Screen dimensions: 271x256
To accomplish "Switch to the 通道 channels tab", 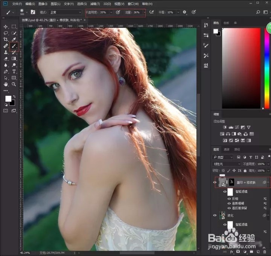I will tap(227, 149).
